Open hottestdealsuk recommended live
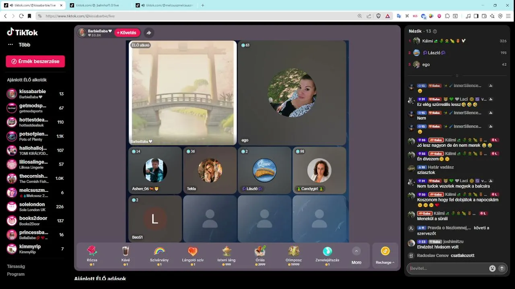515x289 pixels. [x=35, y=122]
